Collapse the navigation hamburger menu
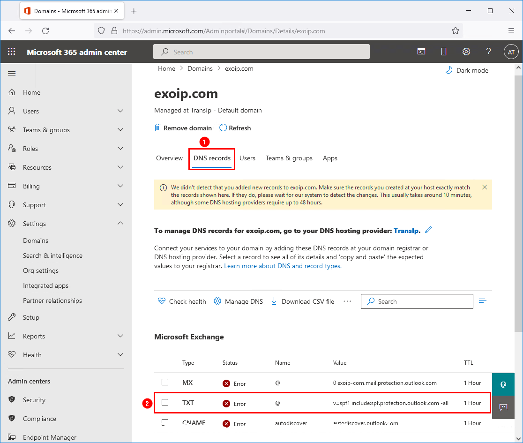Image resolution: width=523 pixels, height=443 pixels. point(12,74)
